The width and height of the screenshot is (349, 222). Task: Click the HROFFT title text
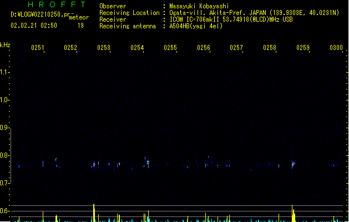pos(57,4)
